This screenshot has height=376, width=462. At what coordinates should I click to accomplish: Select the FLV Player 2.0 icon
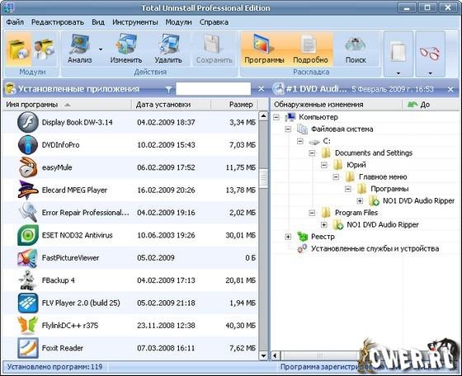[x=28, y=303]
